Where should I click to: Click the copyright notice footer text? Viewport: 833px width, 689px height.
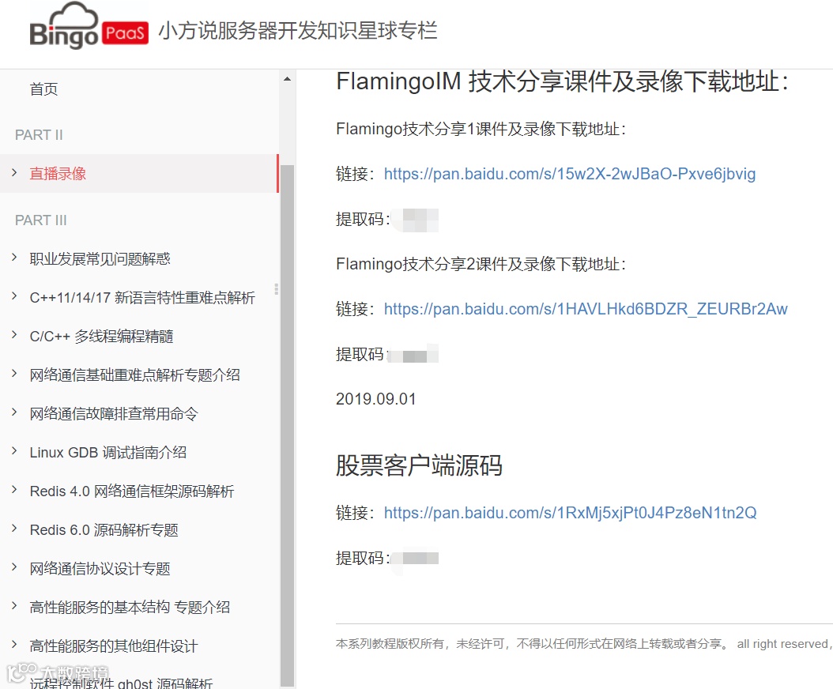[x=582, y=644]
